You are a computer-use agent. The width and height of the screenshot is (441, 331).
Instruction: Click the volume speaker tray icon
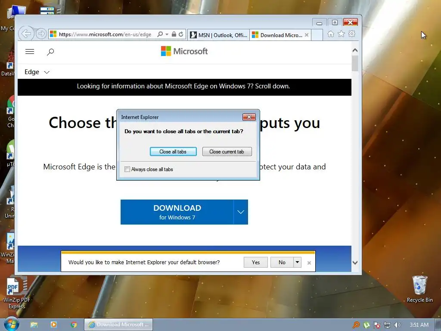click(x=397, y=325)
